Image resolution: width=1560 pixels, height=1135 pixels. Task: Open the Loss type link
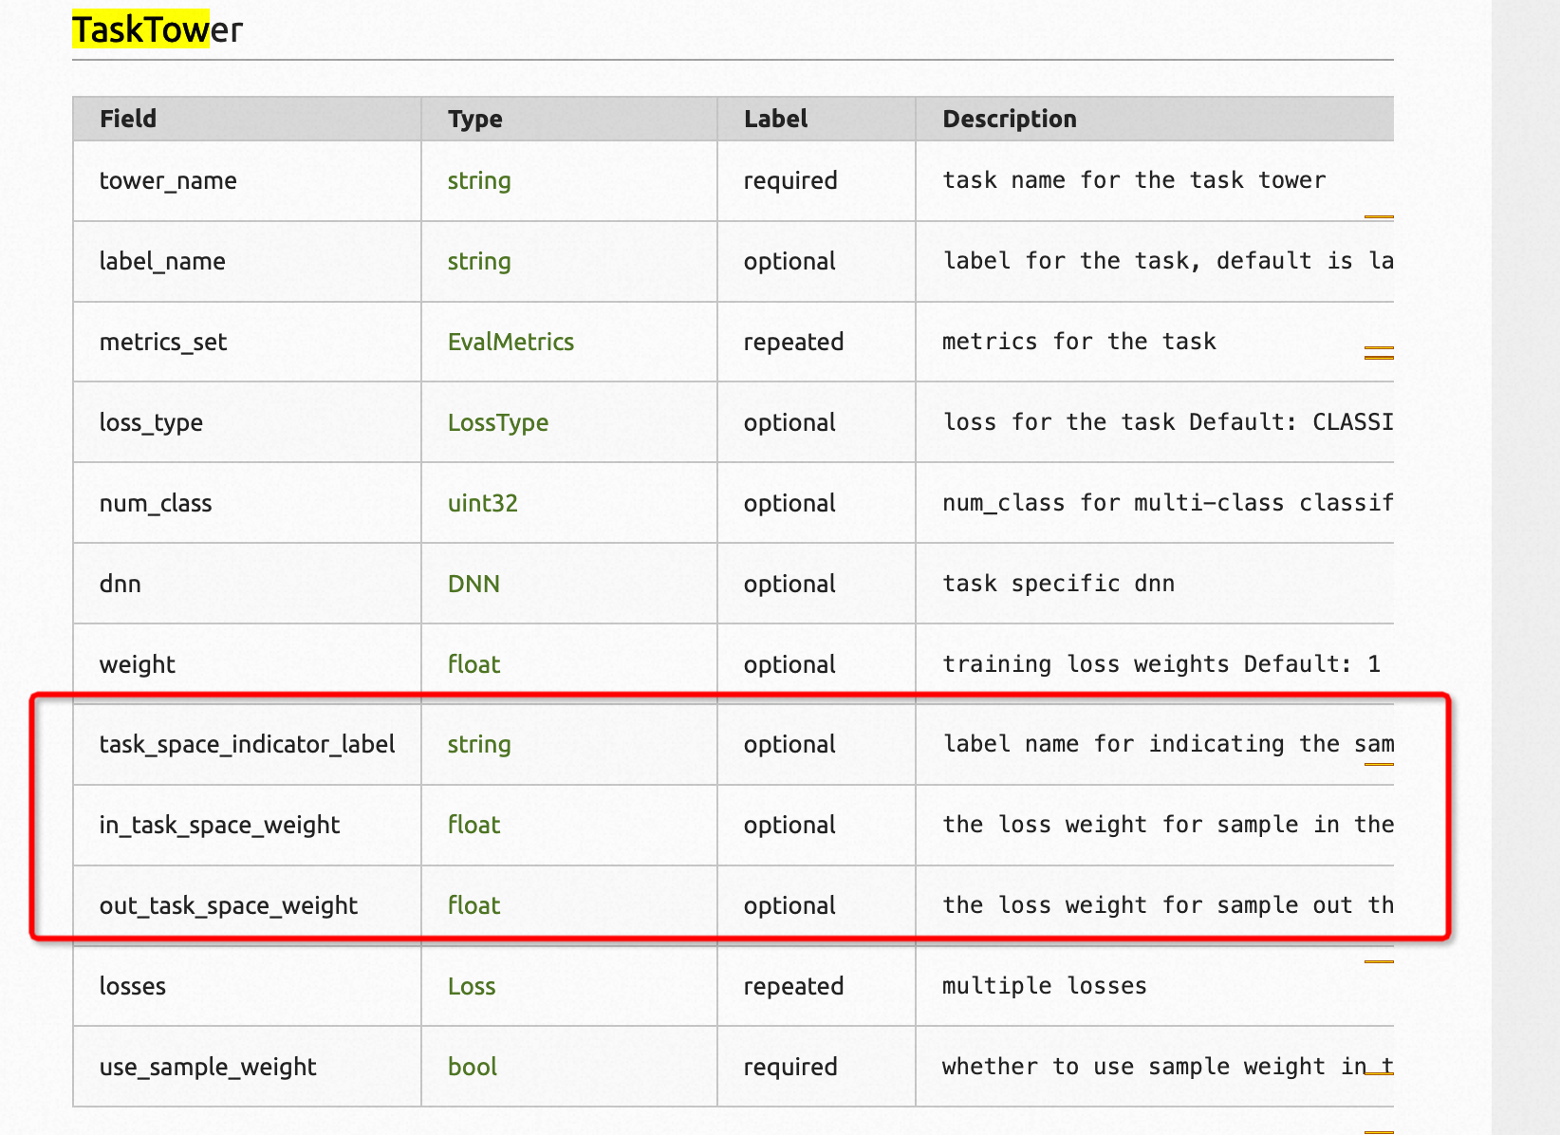click(472, 986)
